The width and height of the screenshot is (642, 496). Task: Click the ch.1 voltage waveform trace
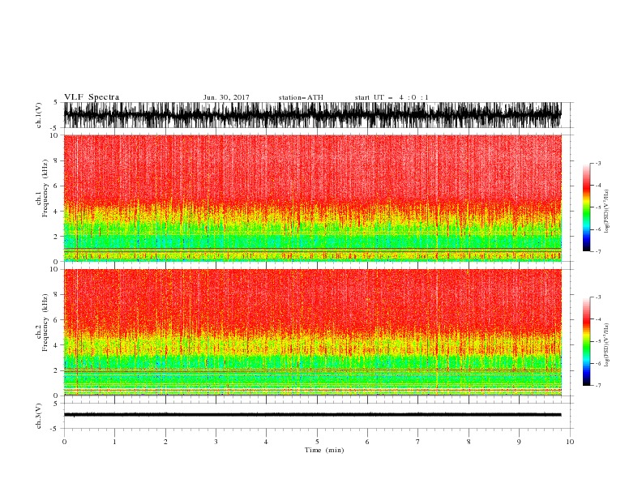coord(312,115)
